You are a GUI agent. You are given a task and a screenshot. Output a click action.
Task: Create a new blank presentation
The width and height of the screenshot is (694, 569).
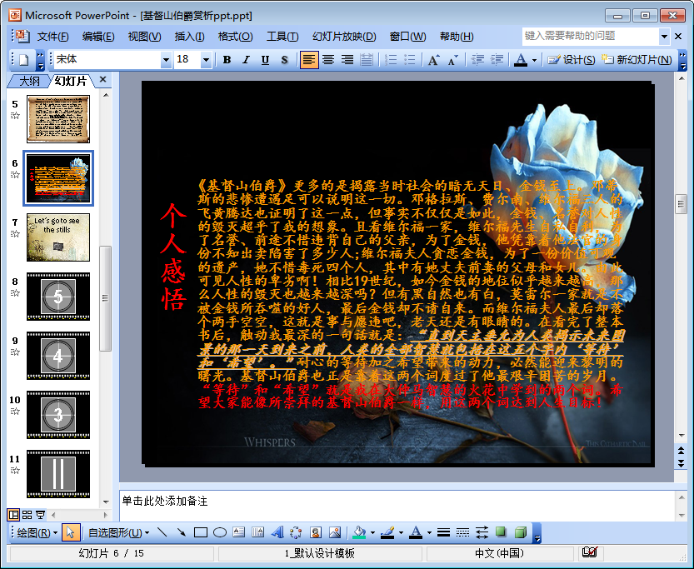(x=24, y=60)
